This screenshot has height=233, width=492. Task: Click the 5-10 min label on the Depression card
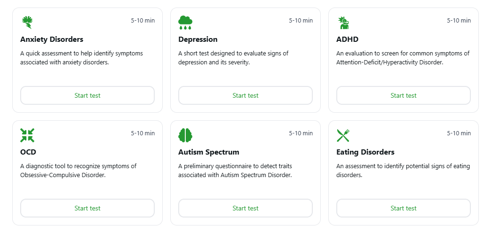(x=301, y=21)
